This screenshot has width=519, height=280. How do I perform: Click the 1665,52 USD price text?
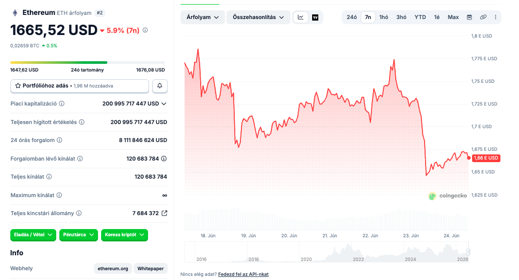click(54, 30)
